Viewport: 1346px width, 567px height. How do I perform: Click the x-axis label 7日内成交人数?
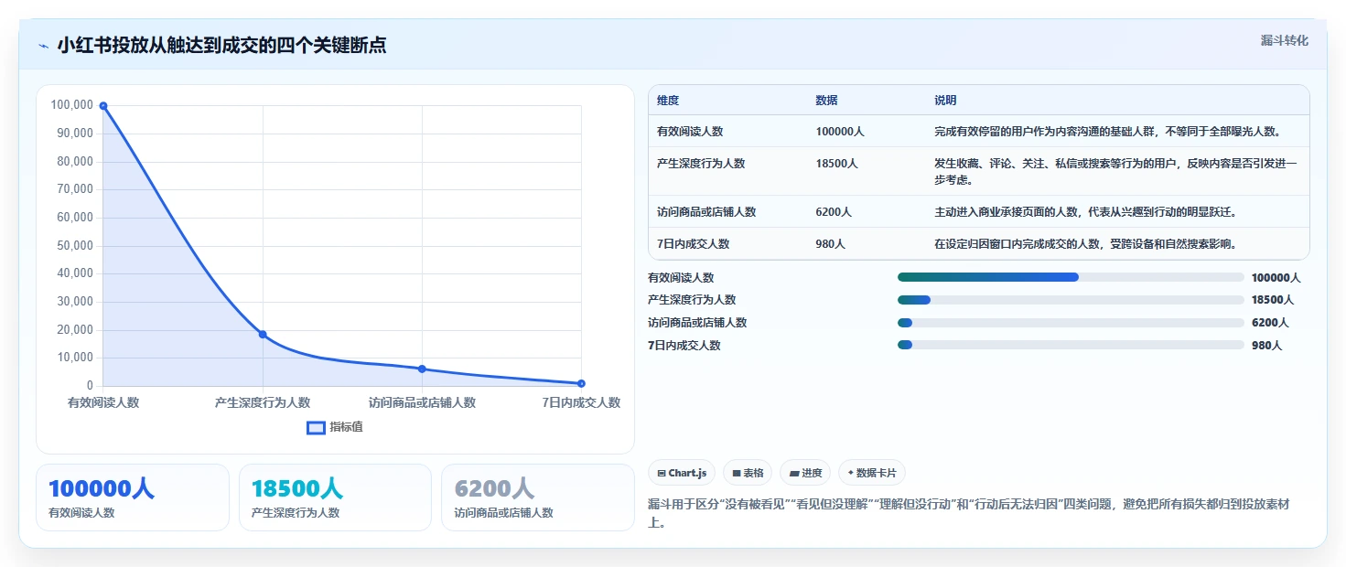(x=581, y=402)
